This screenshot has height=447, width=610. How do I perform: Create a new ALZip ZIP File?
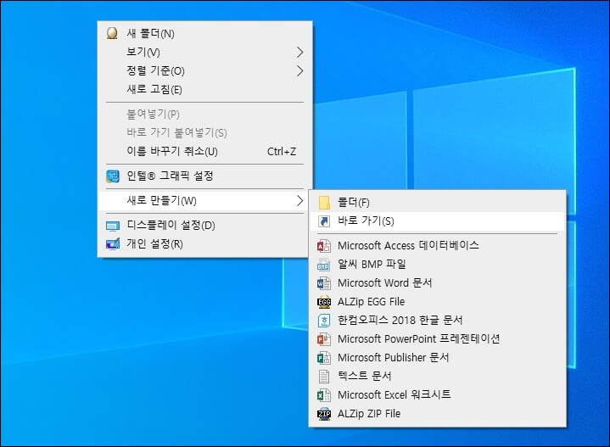pyautogui.click(x=437, y=414)
